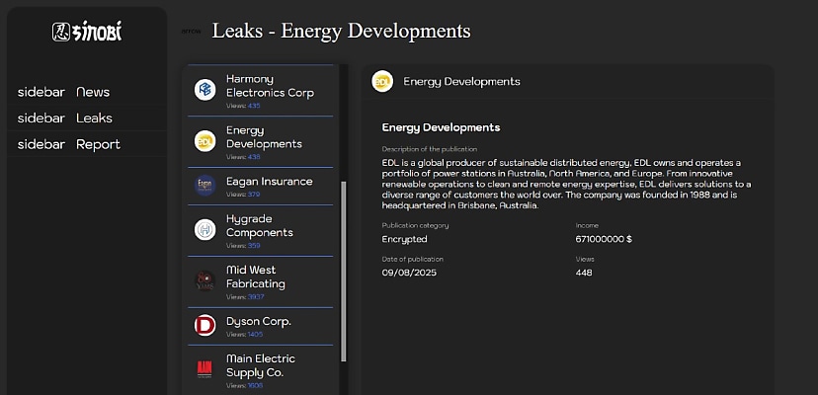Open the Sinobi logo home link
Screen dimensions: 818x395
click(x=87, y=32)
